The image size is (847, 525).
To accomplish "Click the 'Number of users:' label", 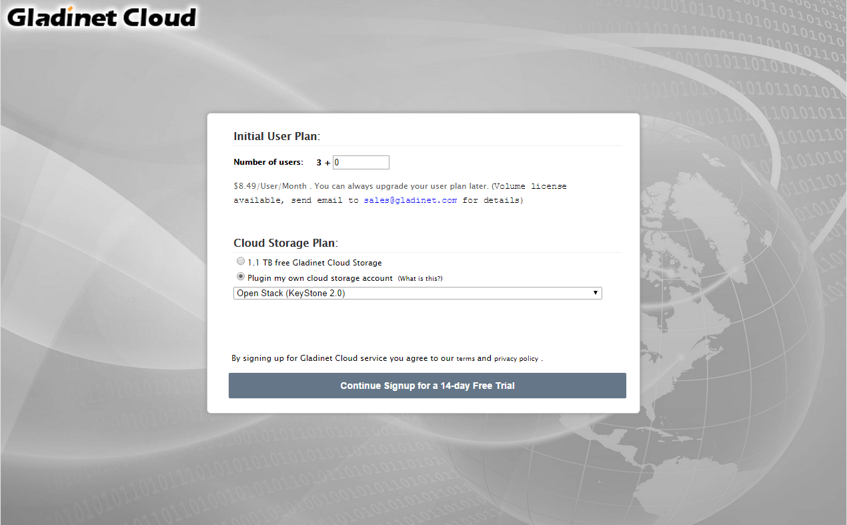I will [x=268, y=162].
